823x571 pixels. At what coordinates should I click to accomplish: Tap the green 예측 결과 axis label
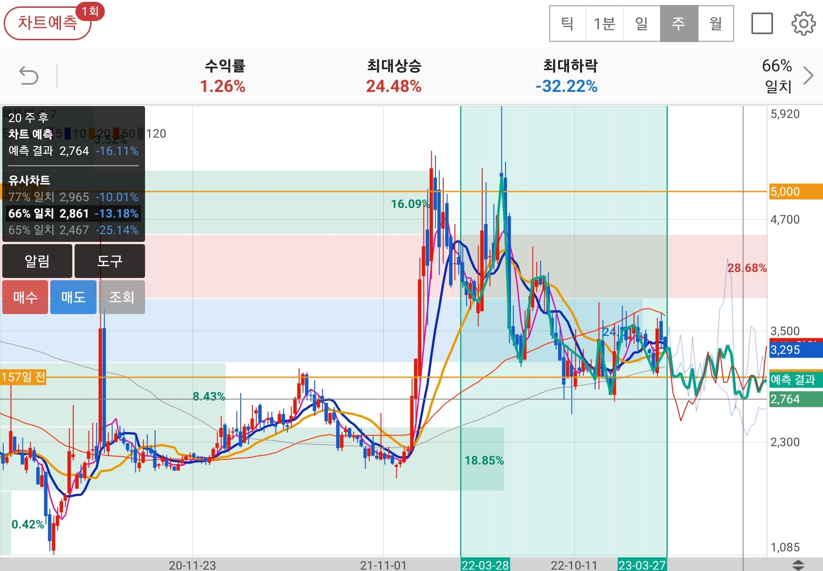[796, 379]
